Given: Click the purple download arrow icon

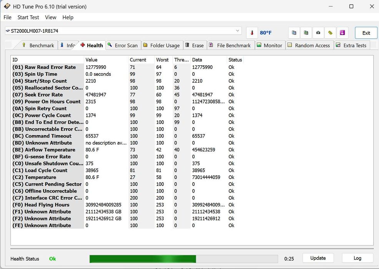Looking at the screenshot, I should (342, 33).
